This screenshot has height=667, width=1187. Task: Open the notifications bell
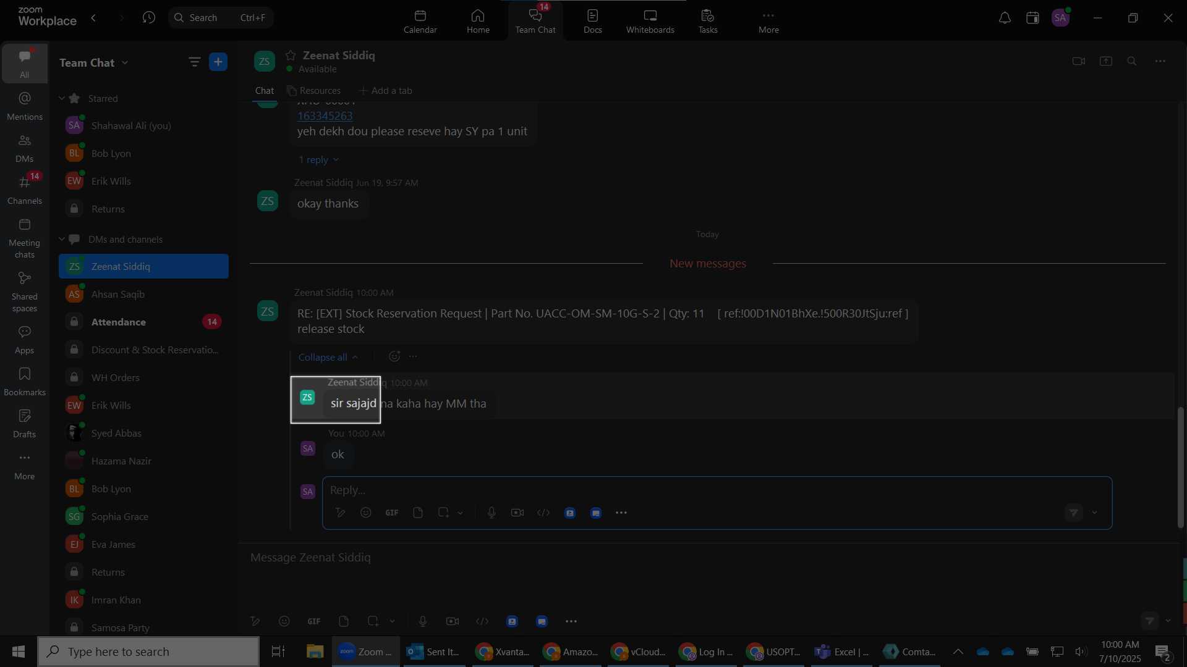pyautogui.click(x=1005, y=18)
